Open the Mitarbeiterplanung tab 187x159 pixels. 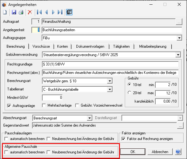153,46
